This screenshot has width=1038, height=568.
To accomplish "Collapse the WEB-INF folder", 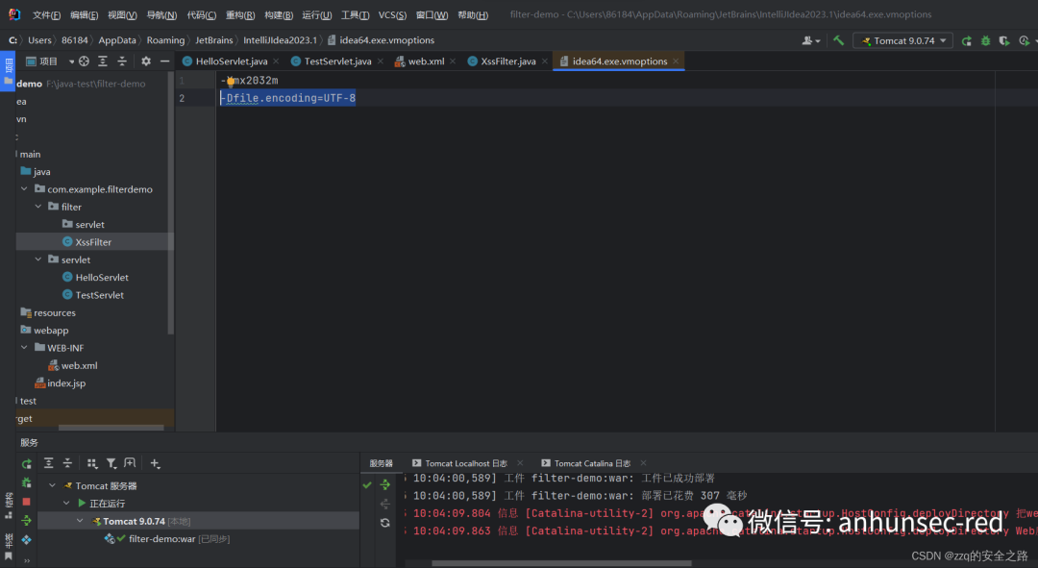I will point(24,348).
